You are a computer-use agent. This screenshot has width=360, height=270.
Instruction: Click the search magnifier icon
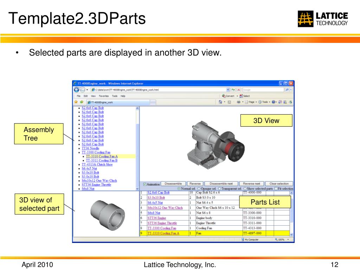[x=287, y=90]
